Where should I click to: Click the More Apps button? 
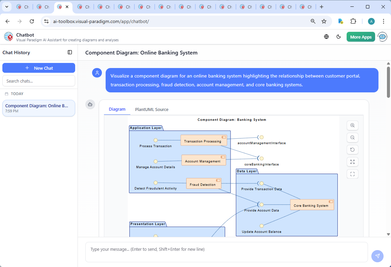361,37
